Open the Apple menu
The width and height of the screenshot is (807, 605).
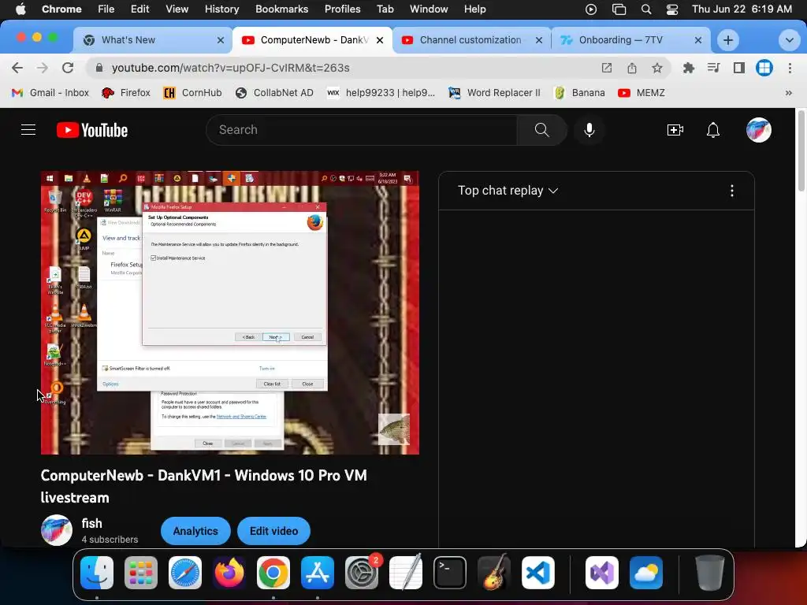coord(20,9)
